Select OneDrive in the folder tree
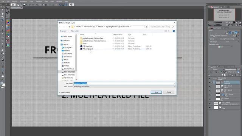 (x=65, y=40)
